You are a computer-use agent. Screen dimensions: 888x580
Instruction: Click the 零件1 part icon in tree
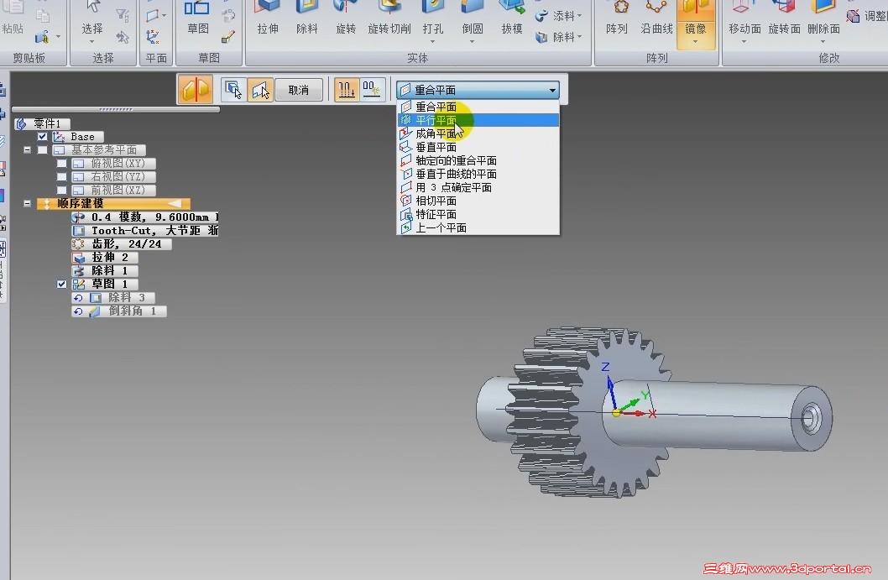point(22,123)
